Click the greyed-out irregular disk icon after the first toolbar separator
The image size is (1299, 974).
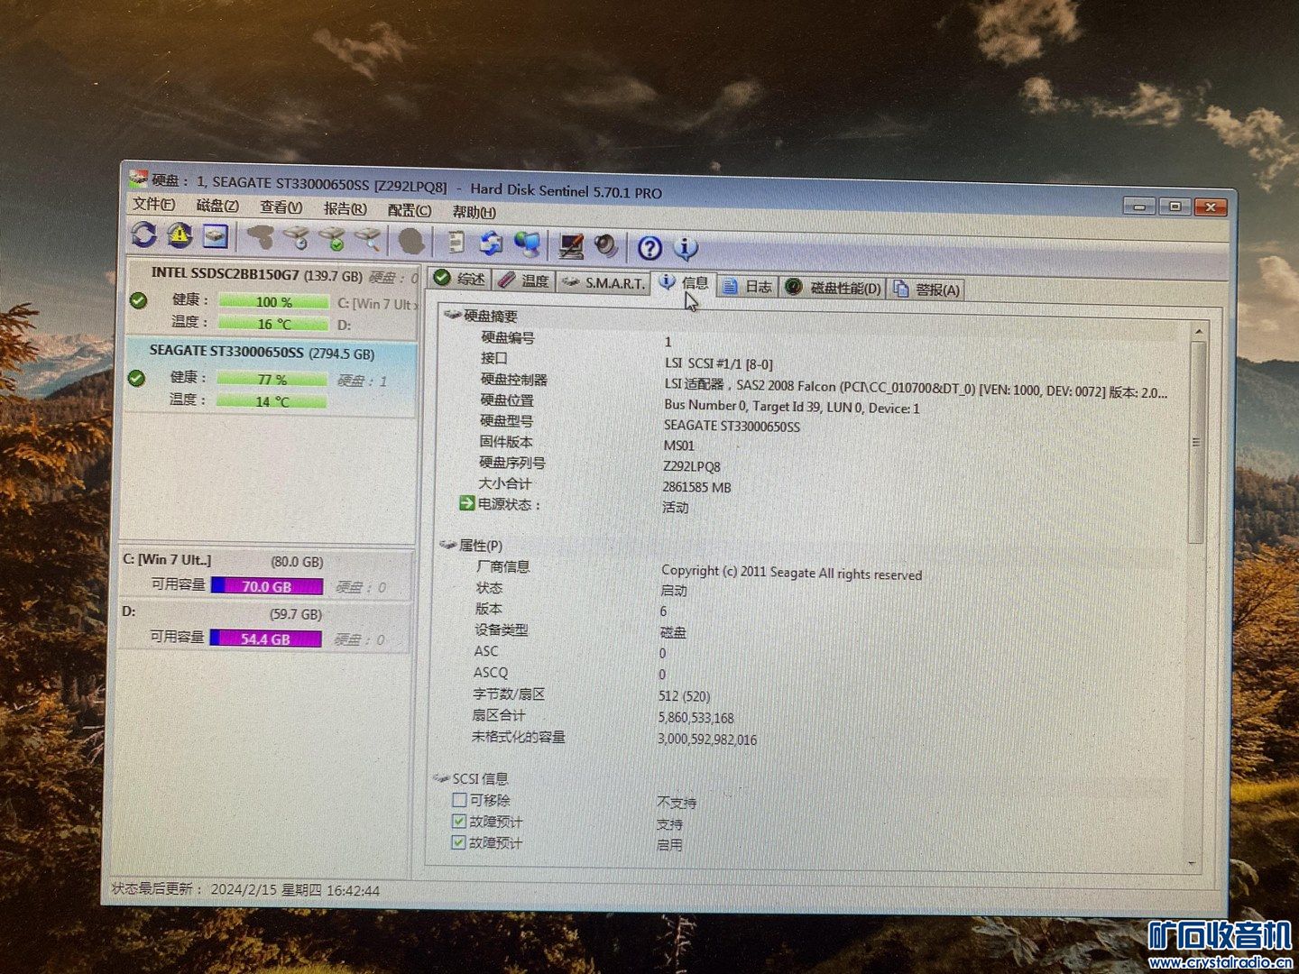click(261, 237)
